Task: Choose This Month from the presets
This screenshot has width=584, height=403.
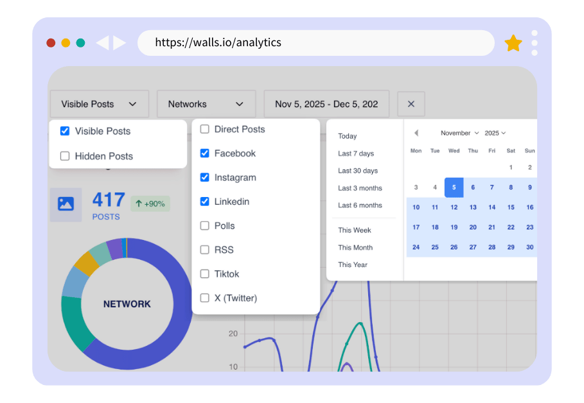Action: pos(355,247)
